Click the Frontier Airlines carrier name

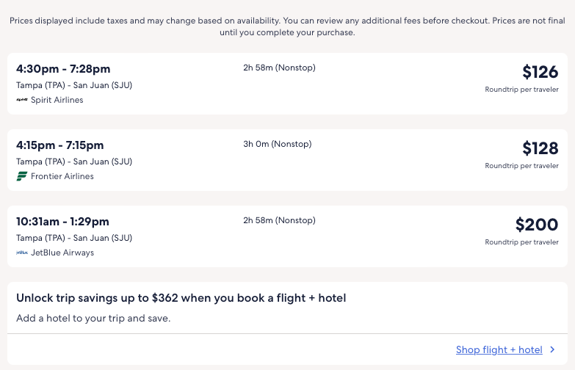click(x=62, y=176)
